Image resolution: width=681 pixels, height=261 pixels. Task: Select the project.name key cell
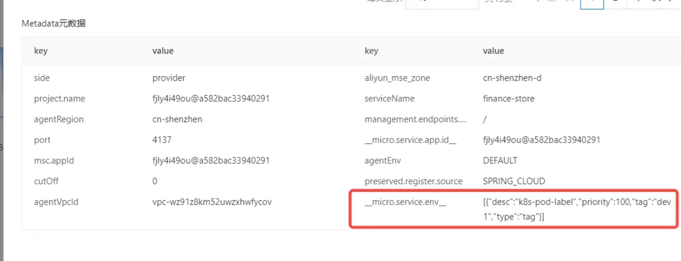point(59,99)
